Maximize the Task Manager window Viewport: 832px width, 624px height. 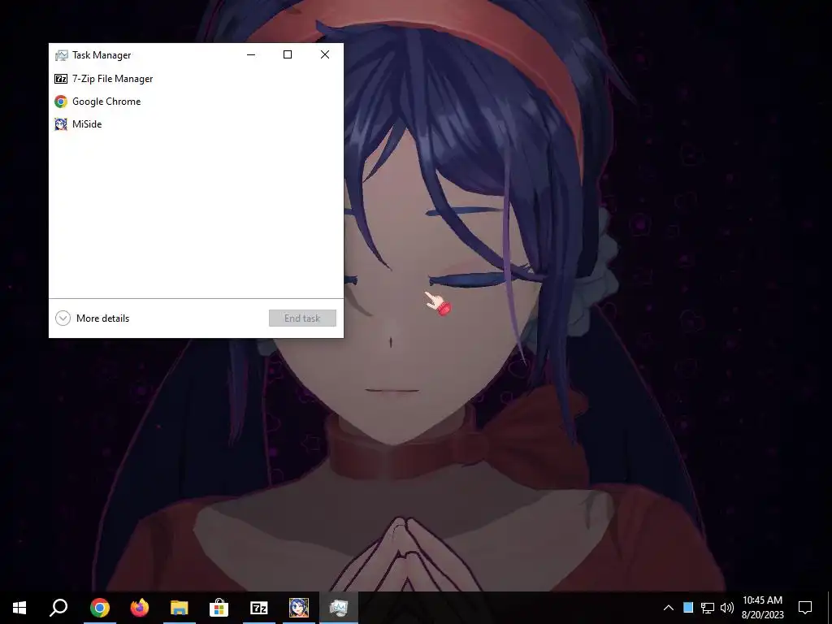tap(288, 54)
